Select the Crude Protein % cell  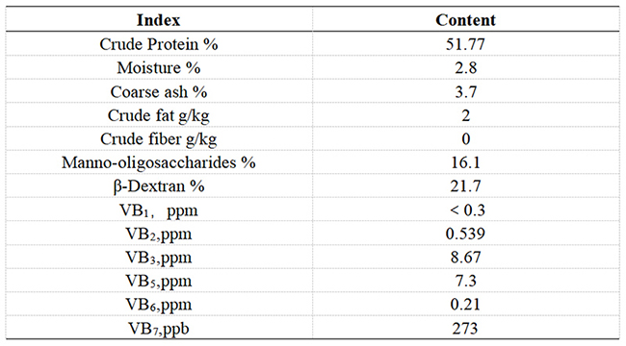[159, 44]
